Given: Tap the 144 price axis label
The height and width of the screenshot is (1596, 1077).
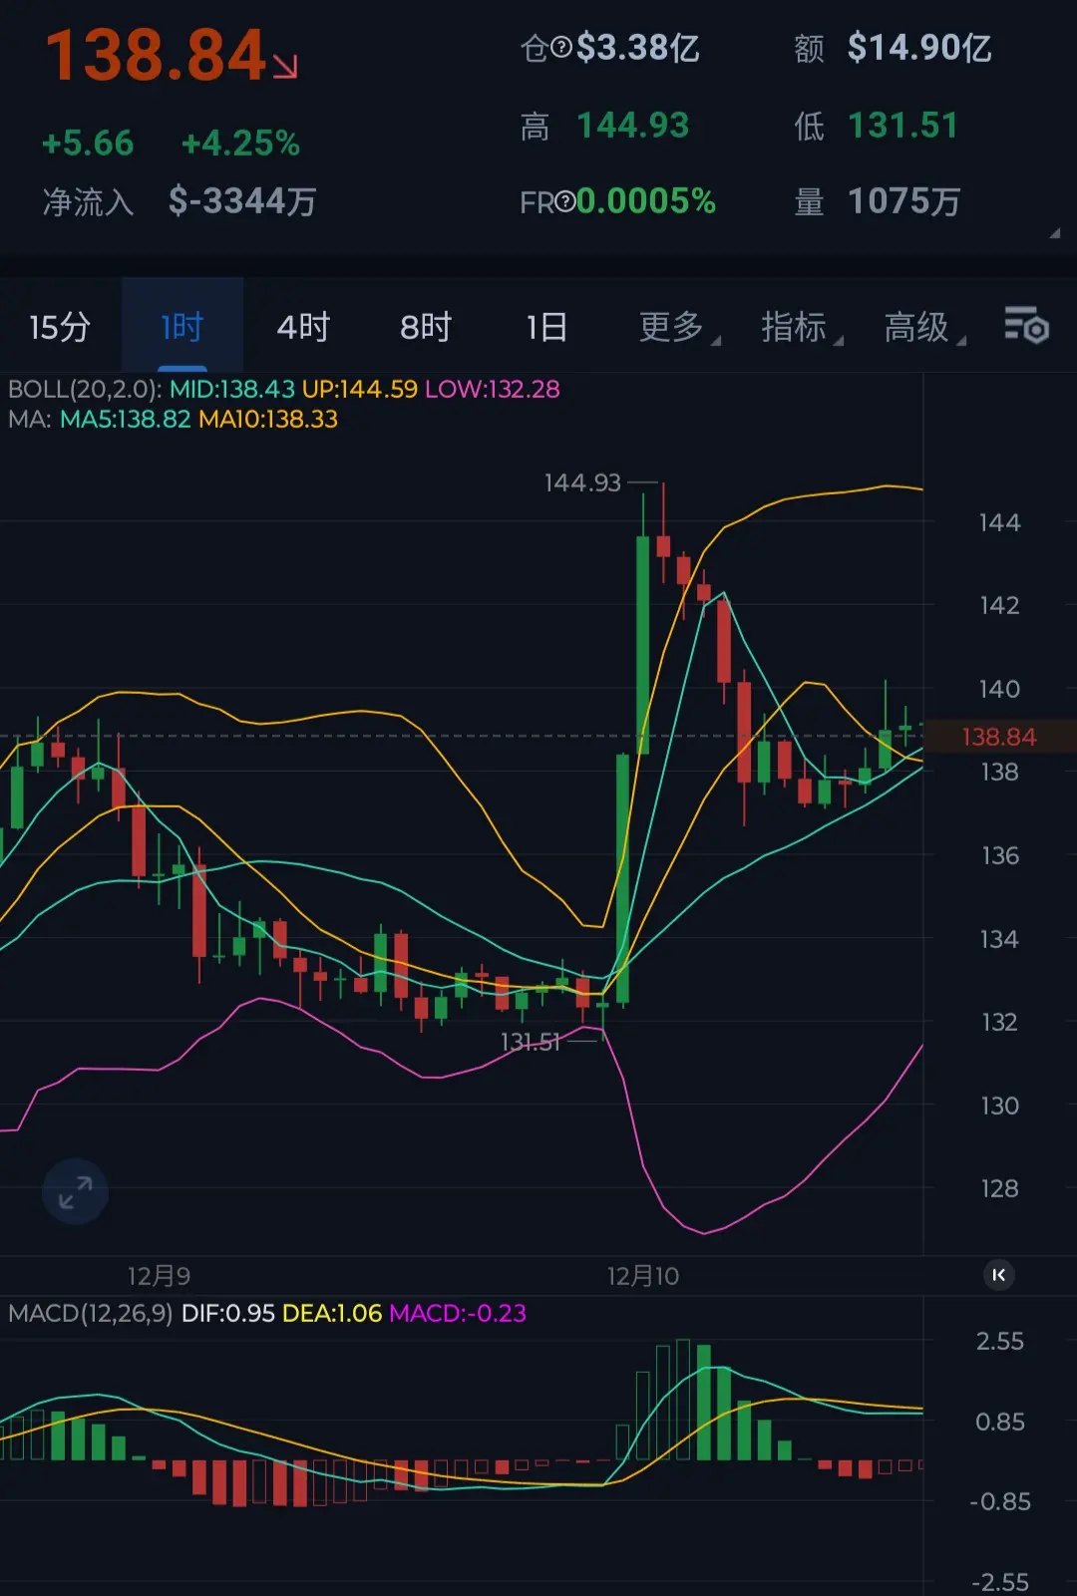Looking at the screenshot, I should click(x=999, y=522).
